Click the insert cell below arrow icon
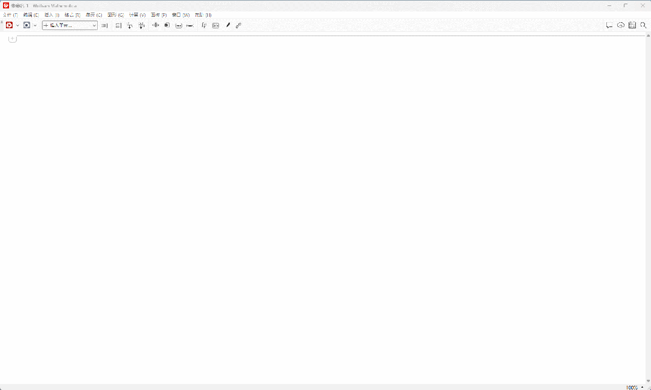651x390 pixels. (130, 26)
